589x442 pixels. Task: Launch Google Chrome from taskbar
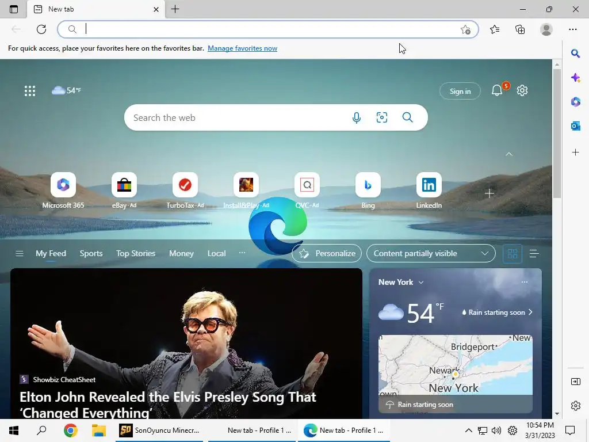(71, 430)
